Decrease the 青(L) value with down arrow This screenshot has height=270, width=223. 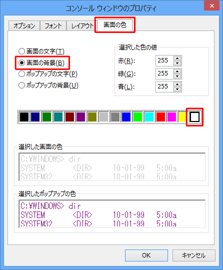pos(177,89)
